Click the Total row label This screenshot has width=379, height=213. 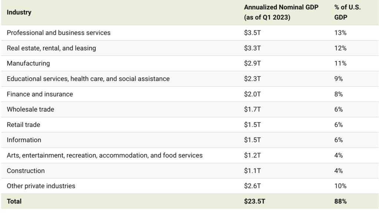click(x=14, y=202)
